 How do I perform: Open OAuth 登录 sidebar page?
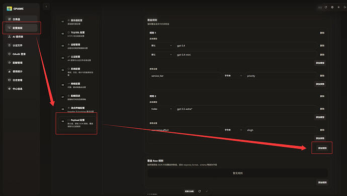pos(21,54)
